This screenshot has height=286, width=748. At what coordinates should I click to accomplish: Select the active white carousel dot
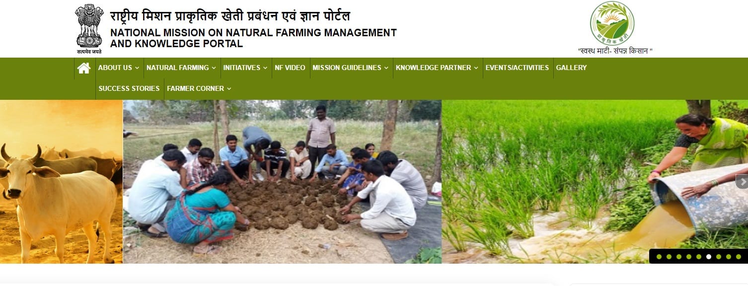[x=709, y=257]
